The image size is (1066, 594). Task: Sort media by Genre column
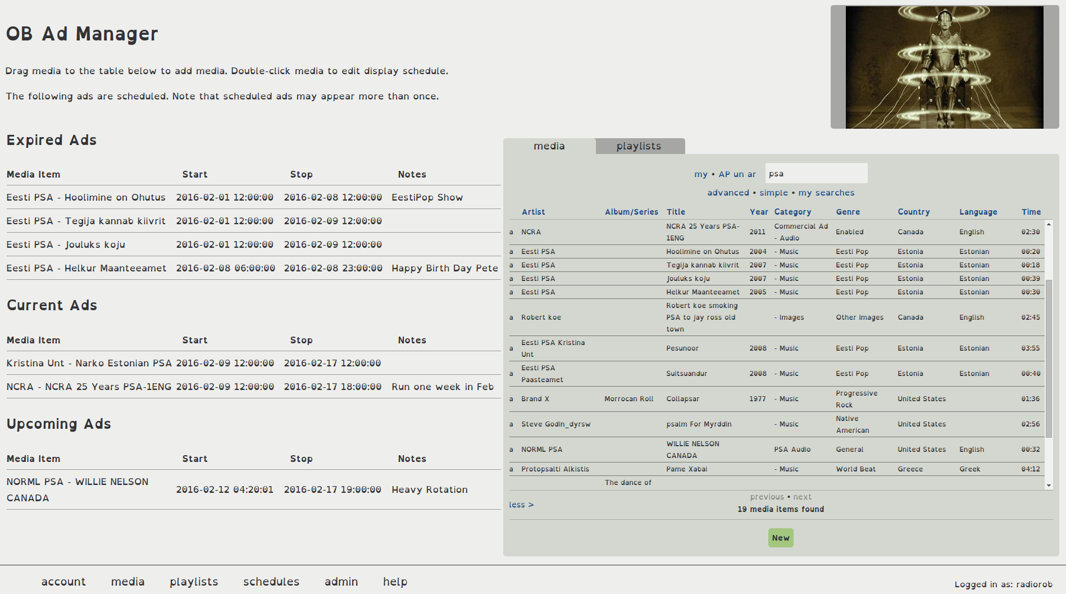[x=848, y=212]
